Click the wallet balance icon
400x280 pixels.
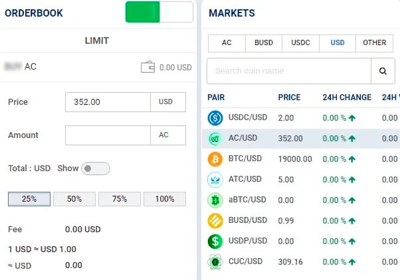pos(148,67)
